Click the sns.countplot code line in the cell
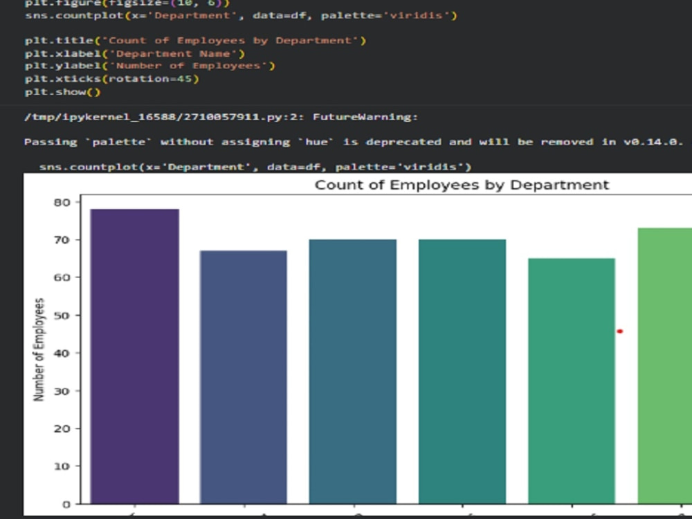 coord(241,15)
